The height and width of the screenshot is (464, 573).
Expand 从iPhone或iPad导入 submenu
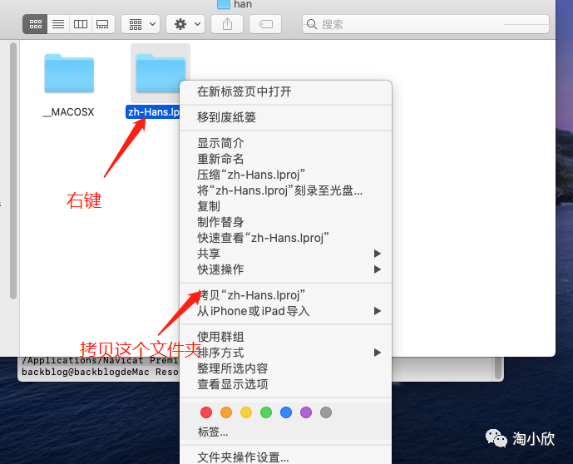click(x=286, y=311)
